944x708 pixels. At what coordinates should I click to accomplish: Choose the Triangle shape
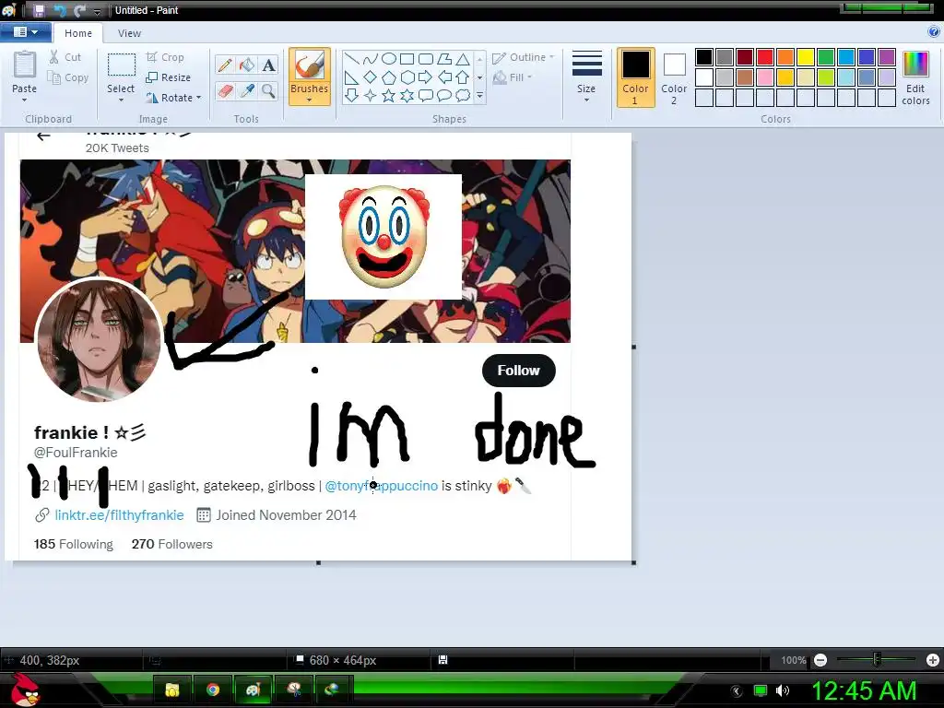463,58
